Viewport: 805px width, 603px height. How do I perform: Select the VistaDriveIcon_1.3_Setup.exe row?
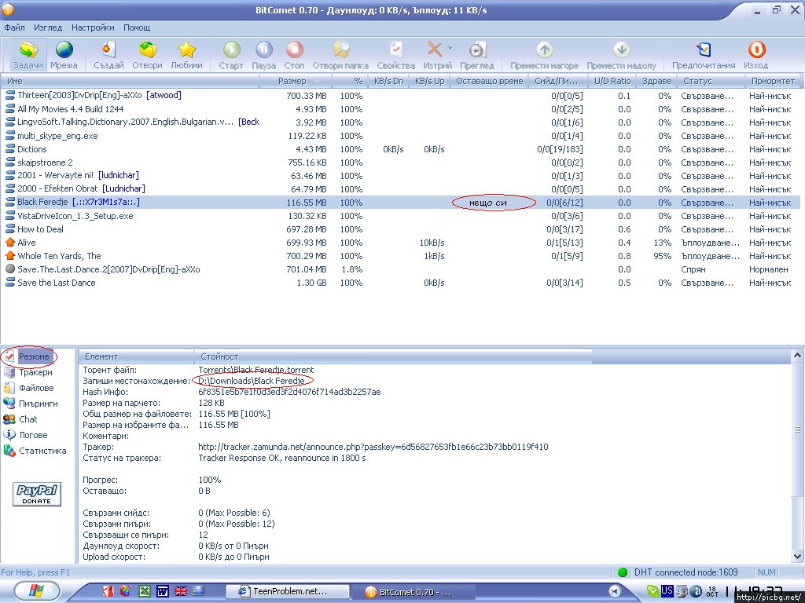(x=400, y=216)
